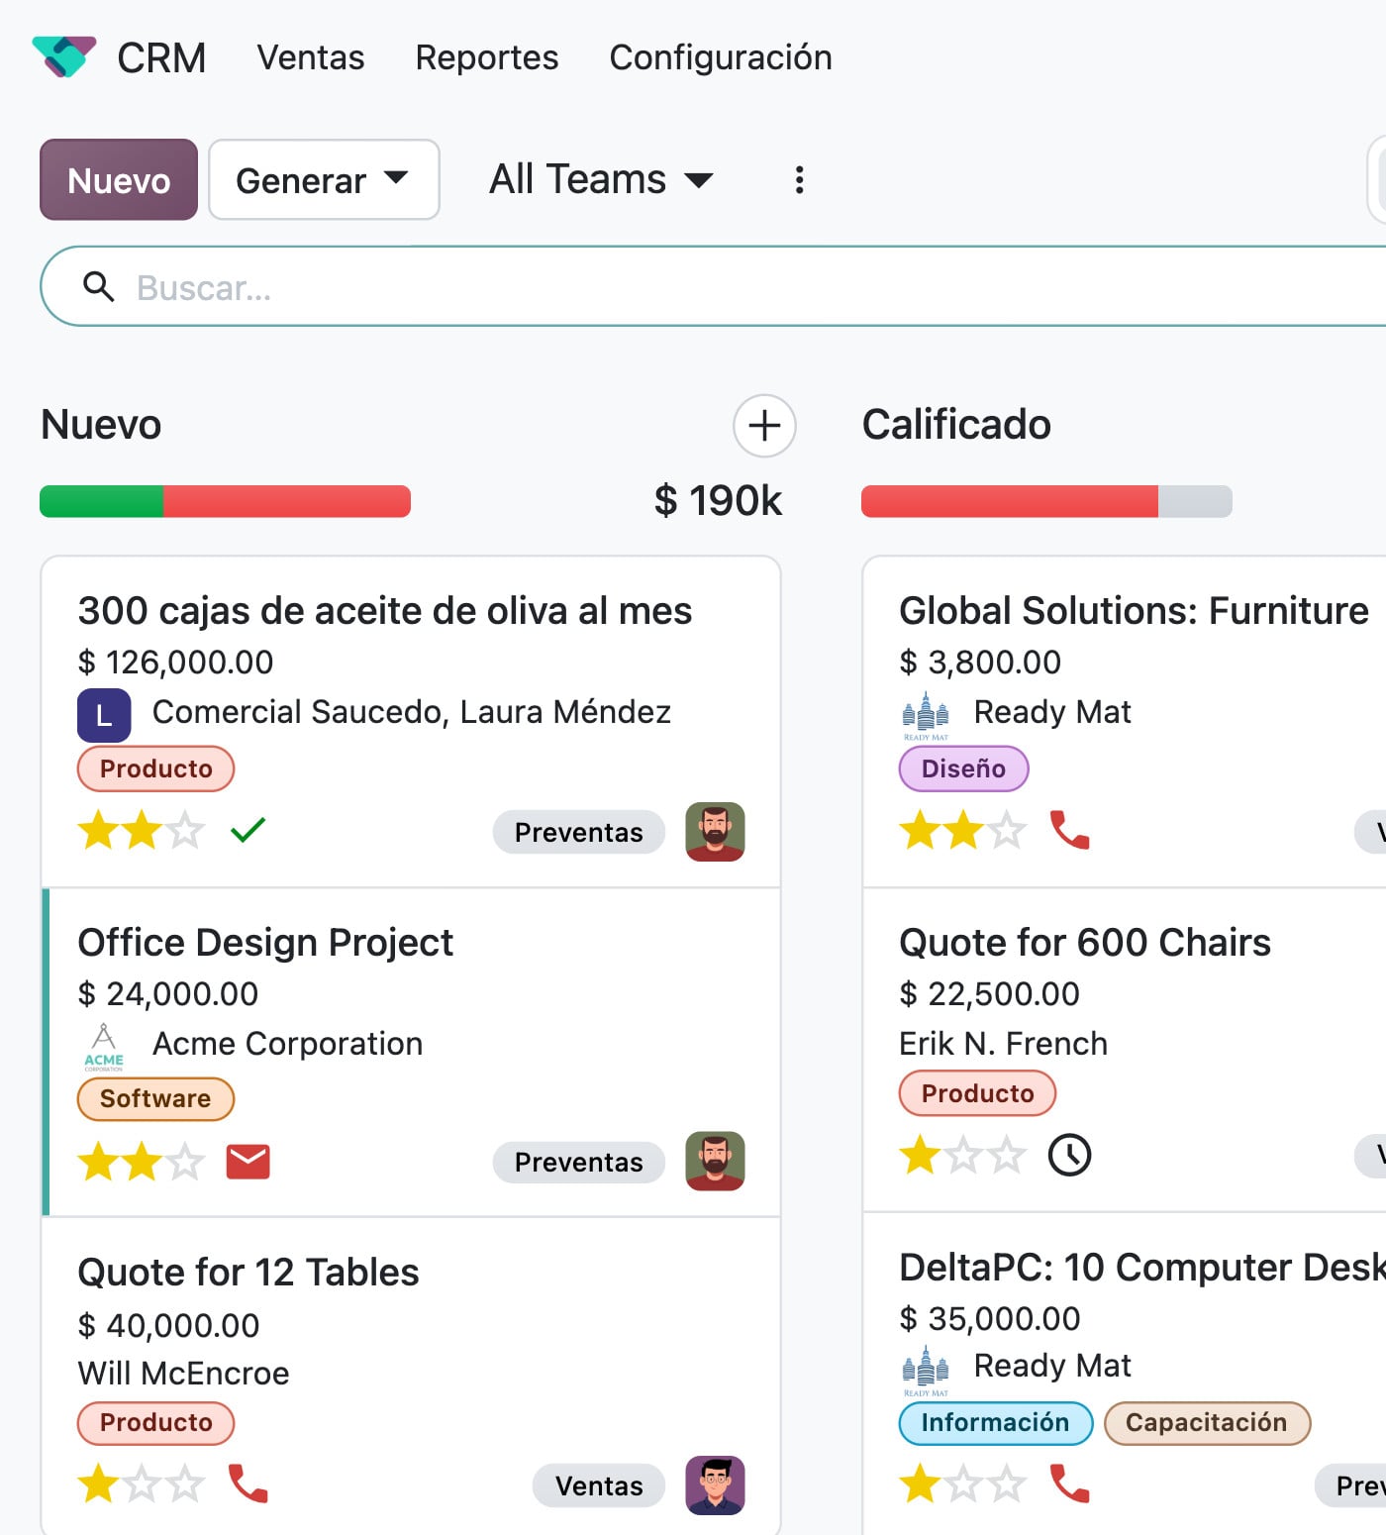
Task: Click phone activity icon on Global Solutions card
Action: (1070, 830)
